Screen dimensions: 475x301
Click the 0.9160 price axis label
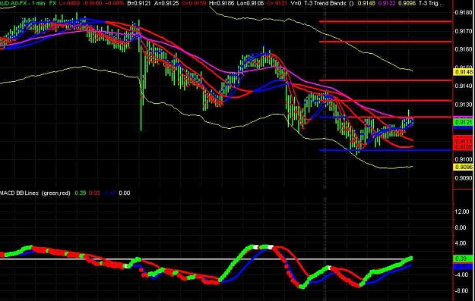pos(464,49)
